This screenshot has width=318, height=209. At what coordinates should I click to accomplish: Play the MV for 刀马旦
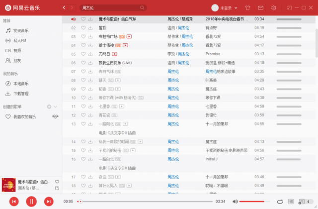pos(115,54)
